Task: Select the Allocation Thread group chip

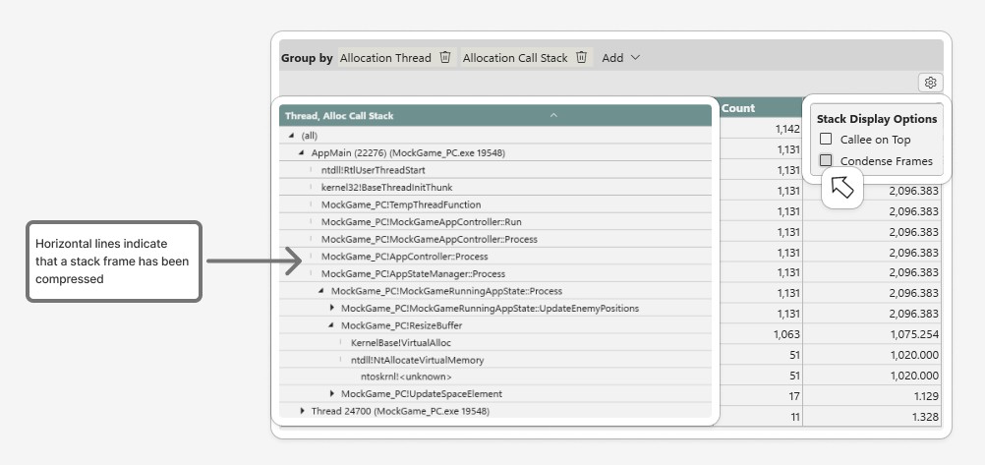Action: tap(385, 58)
